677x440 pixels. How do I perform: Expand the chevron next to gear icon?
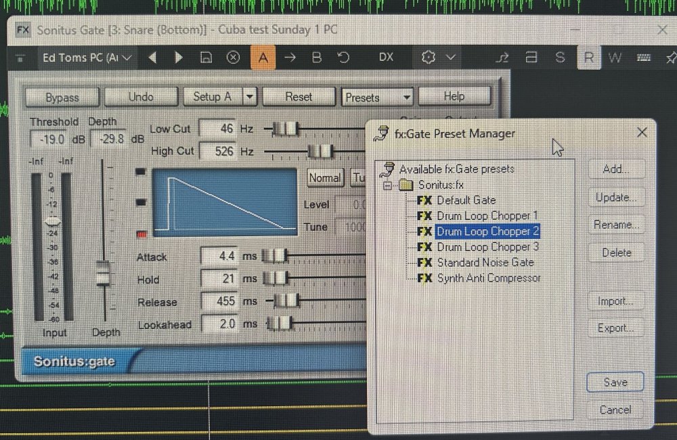click(x=450, y=57)
